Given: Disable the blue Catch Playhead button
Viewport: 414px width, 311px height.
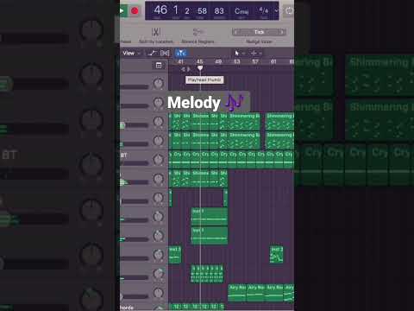Looking at the screenshot, I should coord(181,53).
